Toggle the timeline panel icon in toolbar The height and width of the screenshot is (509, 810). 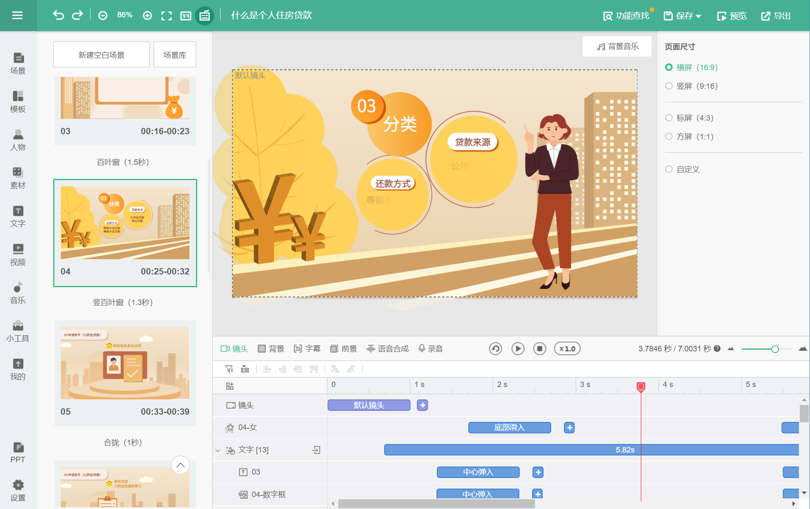pyautogui.click(x=204, y=16)
